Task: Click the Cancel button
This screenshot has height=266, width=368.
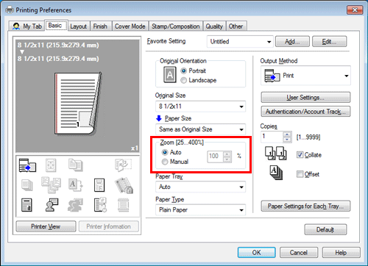Action: (299, 253)
